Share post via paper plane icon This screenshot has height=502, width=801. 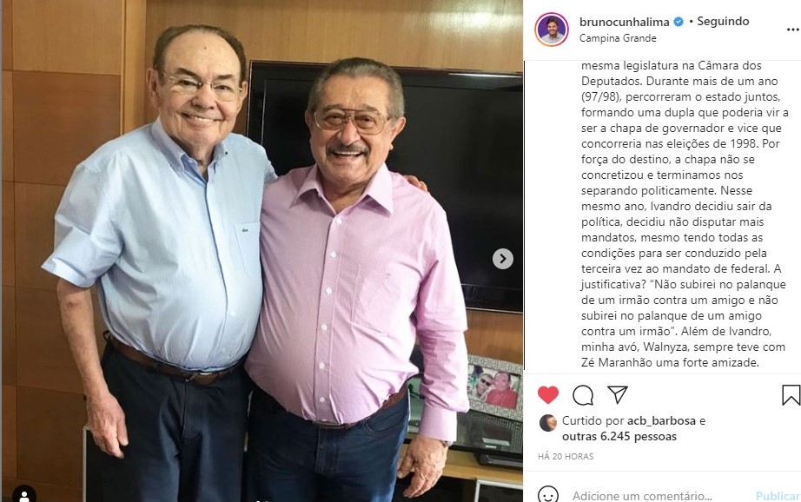coord(617,394)
